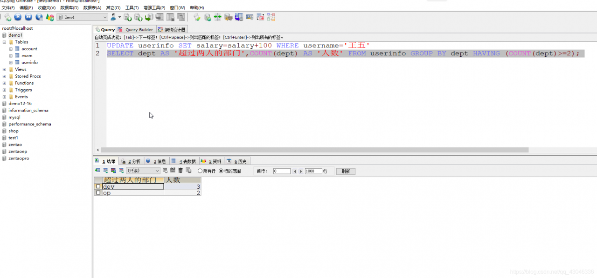Click the Execute All Queries icon
Viewport: 597px width, 278px height.
click(28, 17)
